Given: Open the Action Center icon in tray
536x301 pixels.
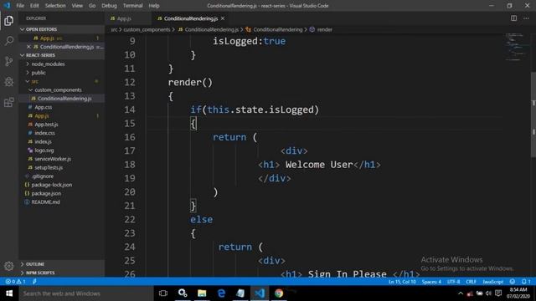Looking at the screenshot, I should click(x=498, y=293).
